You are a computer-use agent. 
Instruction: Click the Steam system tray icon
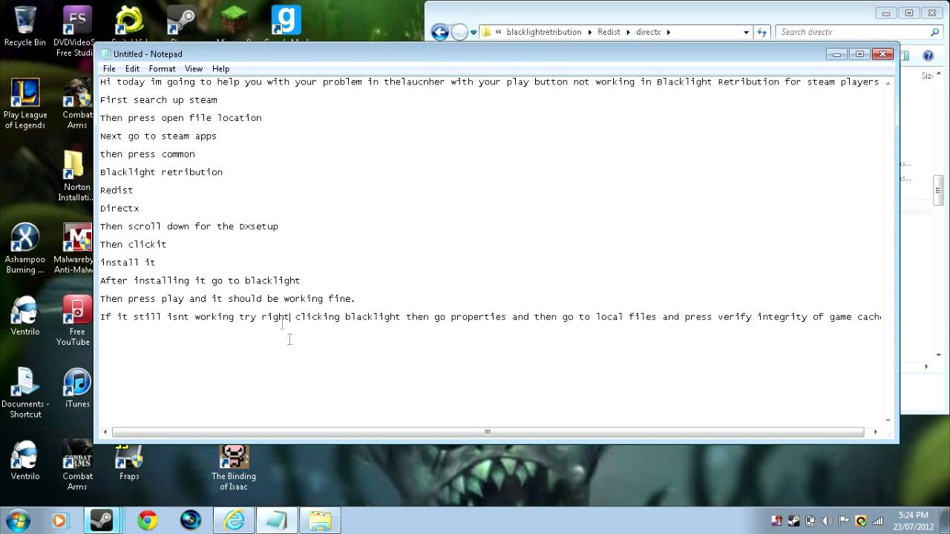click(x=793, y=521)
